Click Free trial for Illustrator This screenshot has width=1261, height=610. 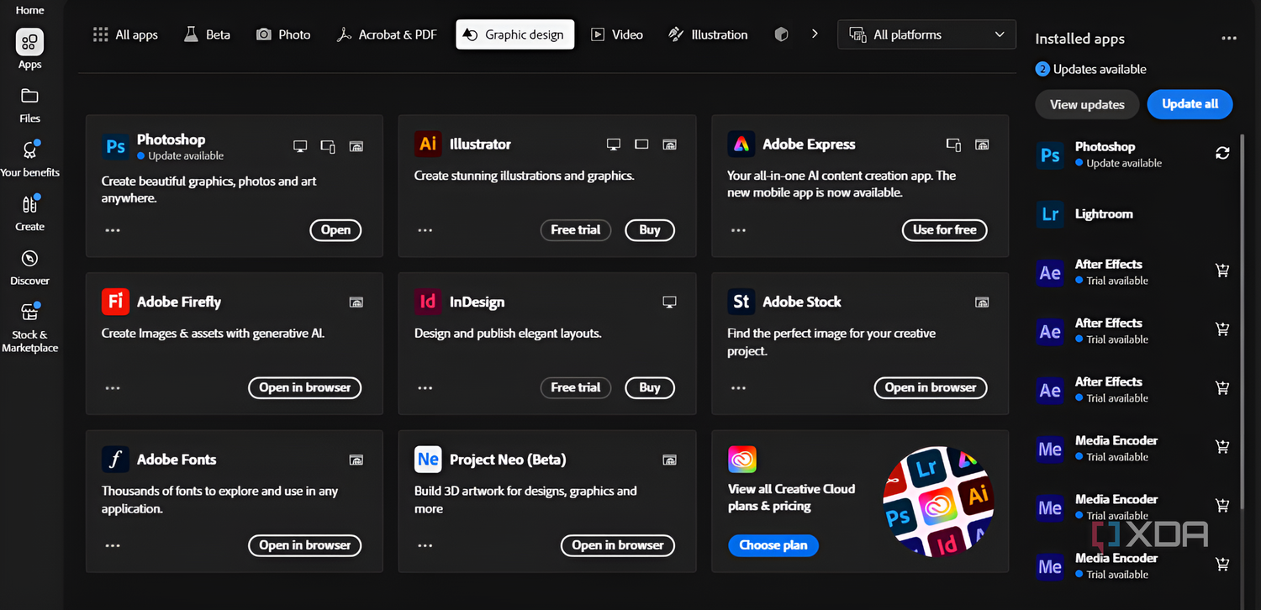click(576, 230)
